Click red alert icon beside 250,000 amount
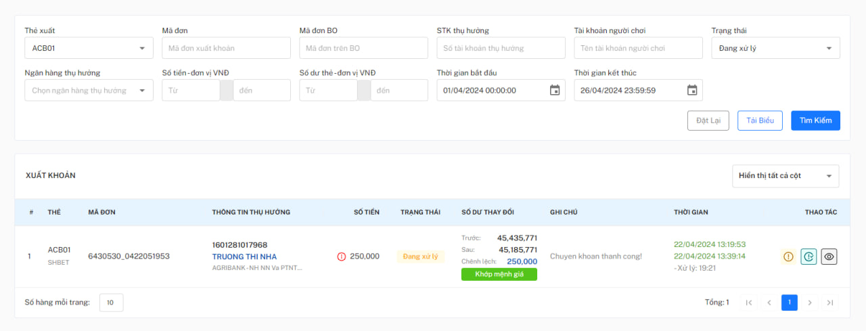Screen dimensions: 866x331 point(342,257)
